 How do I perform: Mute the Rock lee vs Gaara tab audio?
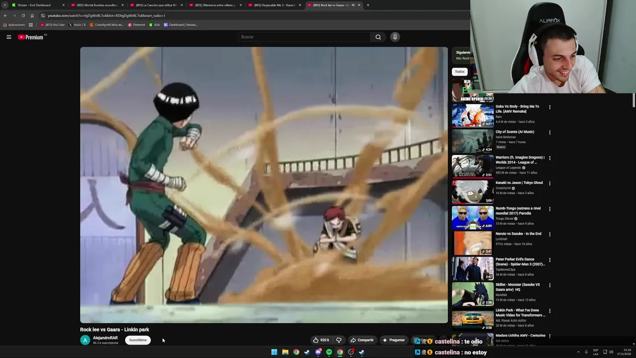pos(353,5)
